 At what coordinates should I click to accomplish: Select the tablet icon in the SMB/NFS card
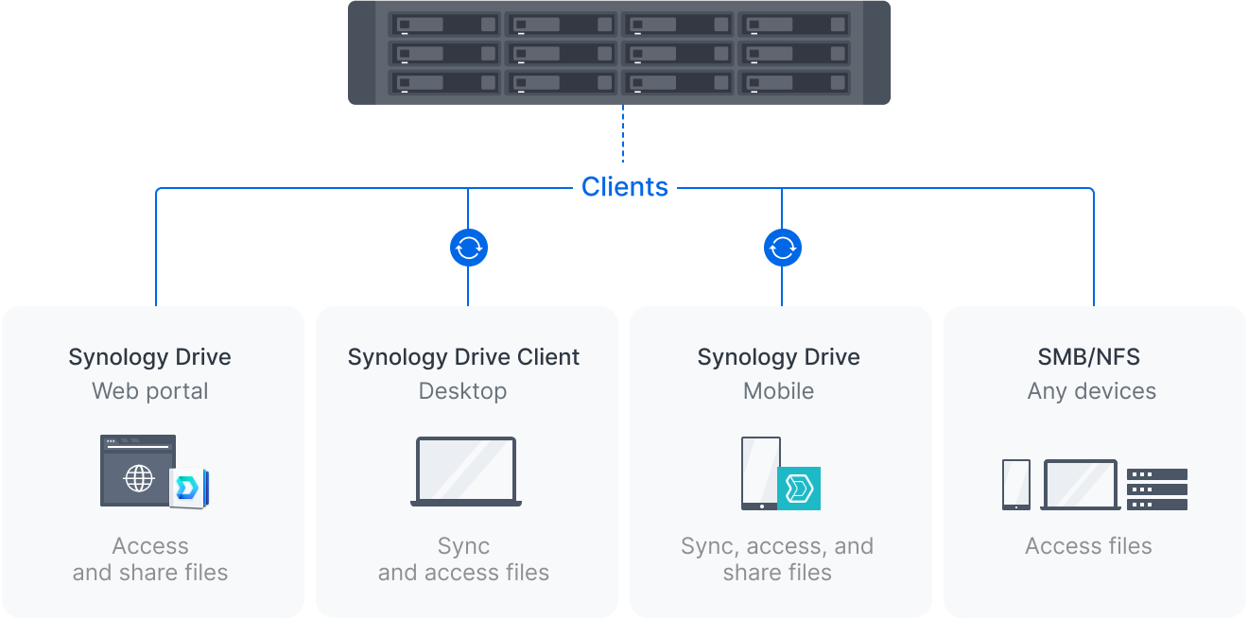click(1014, 485)
